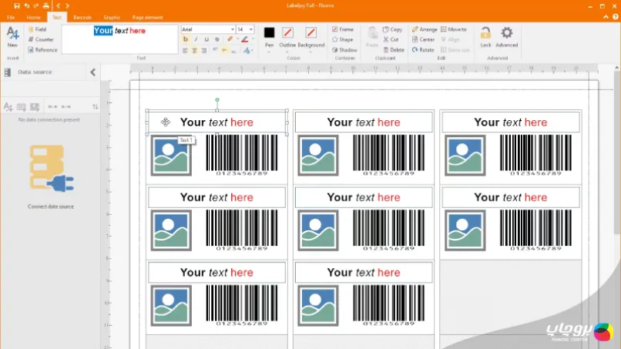This screenshot has height=349, width=621.
Task: Toggle Strikethrough formatting
Action: 217,39
